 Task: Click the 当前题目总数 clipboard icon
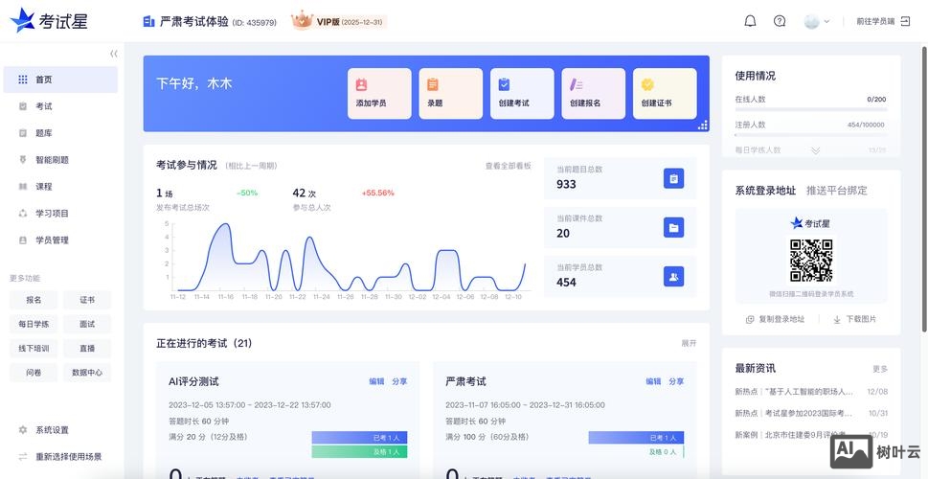pyautogui.click(x=673, y=178)
